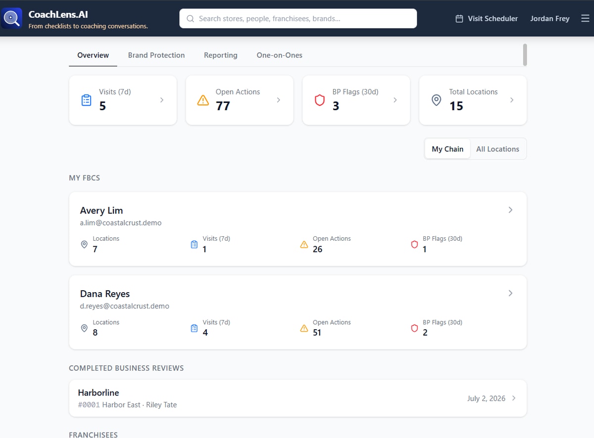Click the a.lim@coastalcrust.demo email
594x438 pixels.
click(x=121, y=223)
